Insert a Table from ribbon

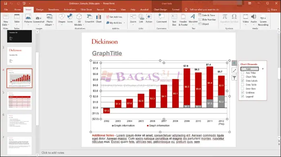pyautogui.click(x=17, y=19)
